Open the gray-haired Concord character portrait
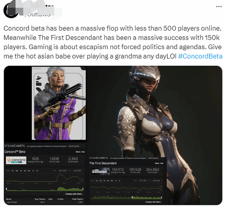This screenshot has width=225, height=207. 59,103
